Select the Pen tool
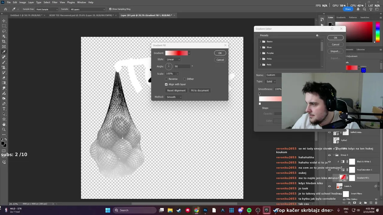The image size is (383, 215). point(4,104)
